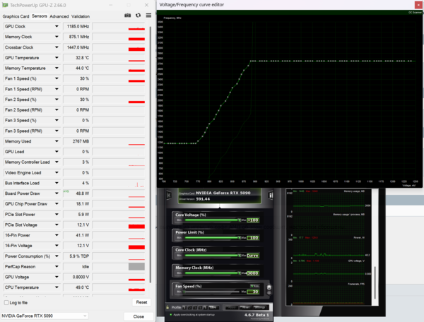Open the Memory Clock sensor dropdown in GPU-Z
The image size is (424, 322).
tap(57, 37)
